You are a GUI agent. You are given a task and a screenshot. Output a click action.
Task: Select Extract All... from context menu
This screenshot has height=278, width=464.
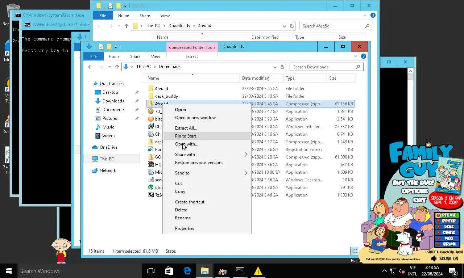click(186, 128)
